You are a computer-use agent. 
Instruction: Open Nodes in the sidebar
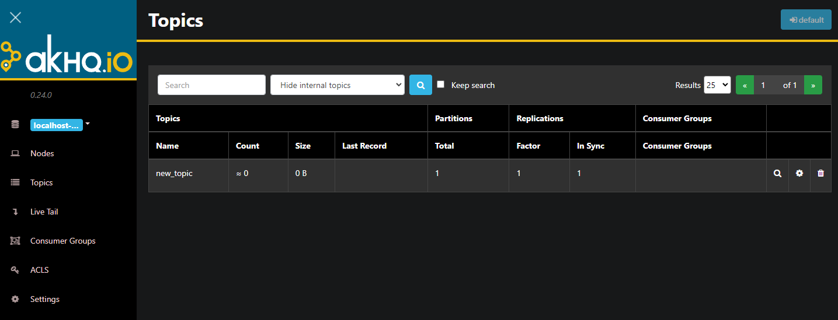click(x=42, y=154)
